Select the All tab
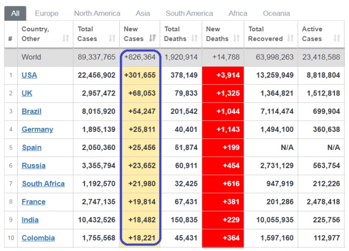This screenshot has width=349, height=251. [15, 13]
